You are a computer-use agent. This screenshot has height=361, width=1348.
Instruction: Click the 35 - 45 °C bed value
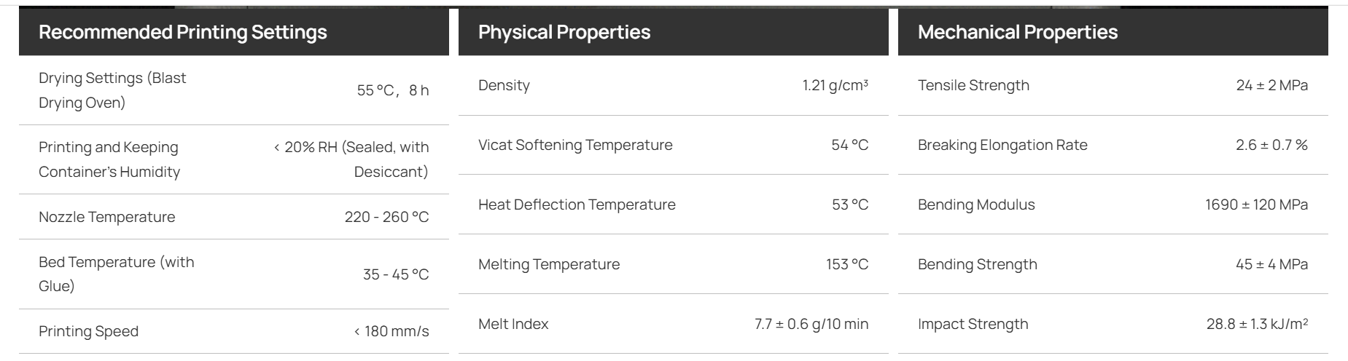[396, 274]
